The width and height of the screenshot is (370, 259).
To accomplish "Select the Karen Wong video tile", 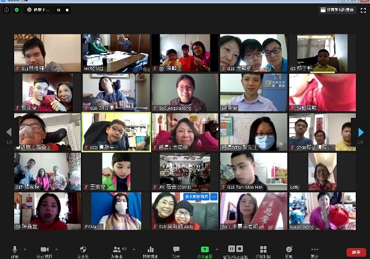I will point(323,211).
